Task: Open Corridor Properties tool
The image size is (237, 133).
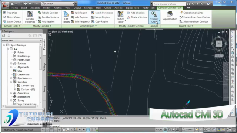Action: tap(30, 17)
